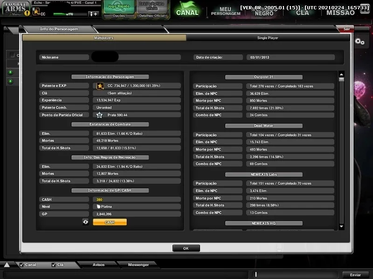The height and width of the screenshot is (279, 373).
Task: Click the first green status dot
Action: point(10,73)
